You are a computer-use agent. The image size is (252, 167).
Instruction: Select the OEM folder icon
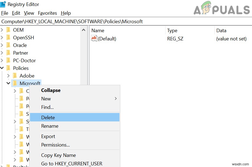[8, 30]
